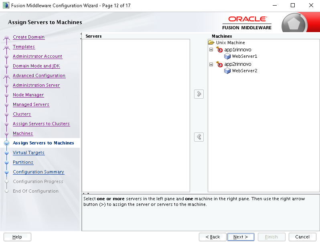Maximize the wizard window
320x242 pixels.
coord(293,5)
